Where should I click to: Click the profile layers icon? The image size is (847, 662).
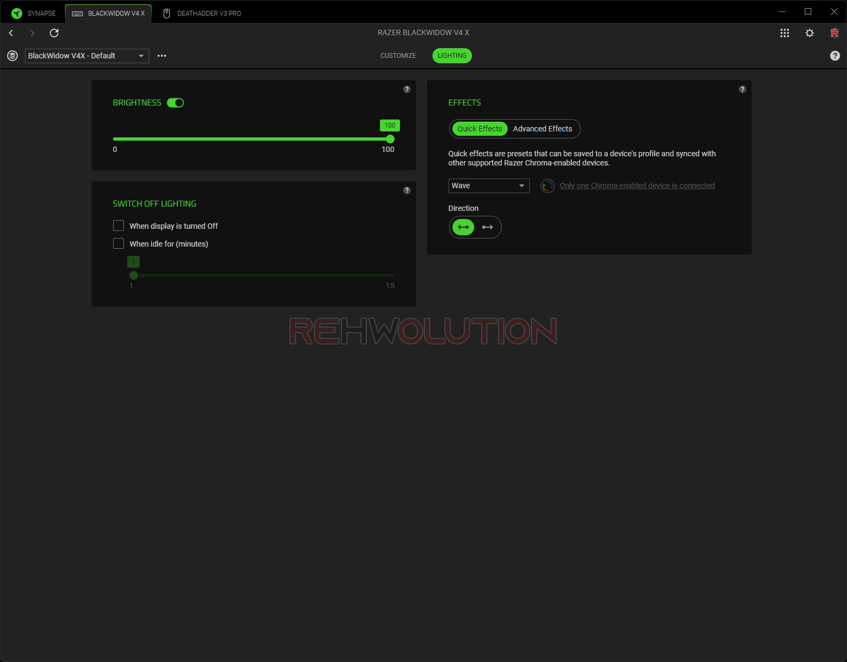[x=12, y=56]
